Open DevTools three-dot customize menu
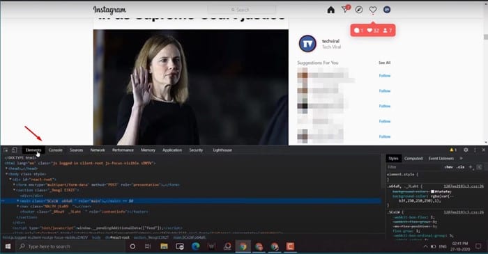The image size is (488, 254). [475, 150]
